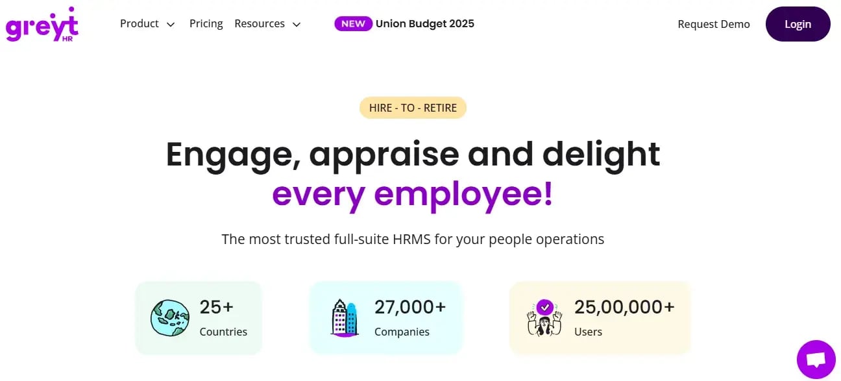Click the globe icon for Countries
The image size is (841, 381).
(x=169, y=317)
